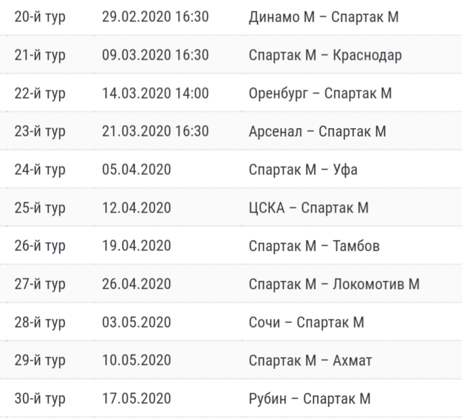The height and width of the screenshot is (420, 462).
Task: Open the Спартак М – Ахмат fixture
Action: pos(310,360)
